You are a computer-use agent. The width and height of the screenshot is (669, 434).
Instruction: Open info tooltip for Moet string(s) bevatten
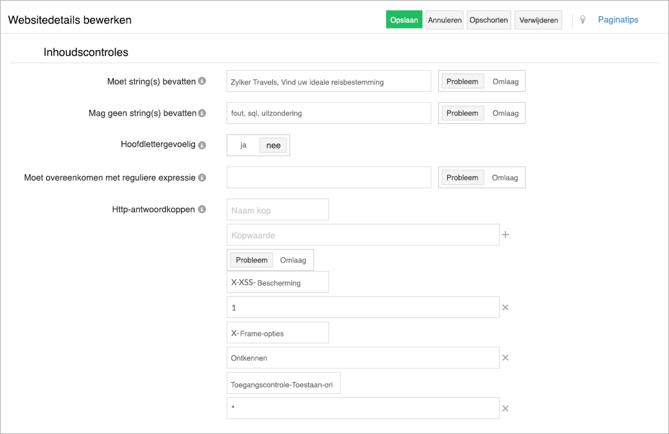point(202,81)
